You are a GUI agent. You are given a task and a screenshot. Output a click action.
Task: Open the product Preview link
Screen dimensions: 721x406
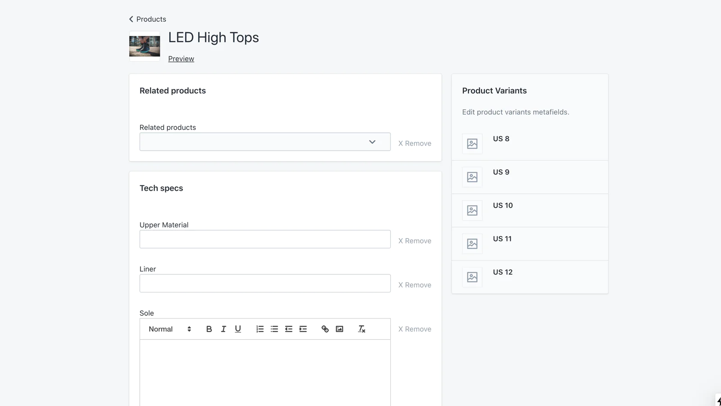click(181, 59)
